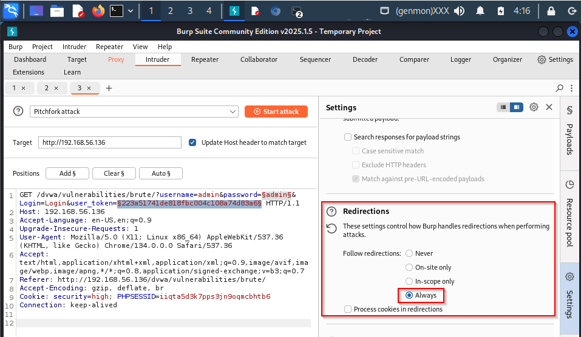The image size is (581, 337).
Task: Switch settings panel to single-column layout icon
Action: 503,107
